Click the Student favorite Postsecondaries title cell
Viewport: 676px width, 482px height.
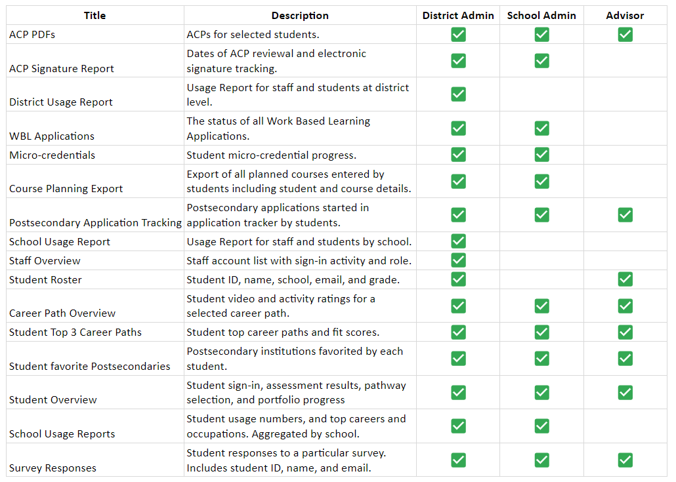pos(90,366)
